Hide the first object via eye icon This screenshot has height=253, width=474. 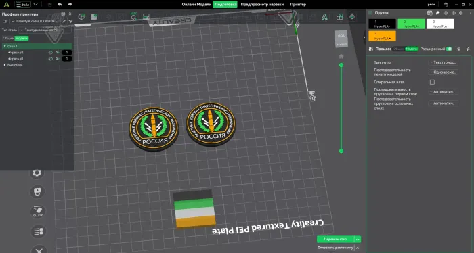(9, 53)
